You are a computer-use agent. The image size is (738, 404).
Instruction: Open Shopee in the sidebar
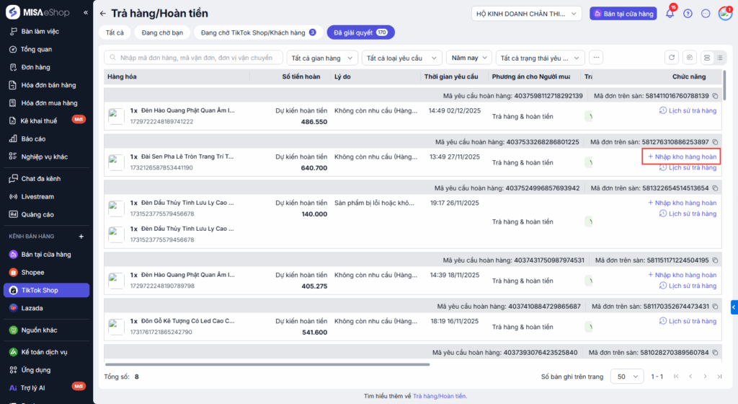(x=32, y=272)
